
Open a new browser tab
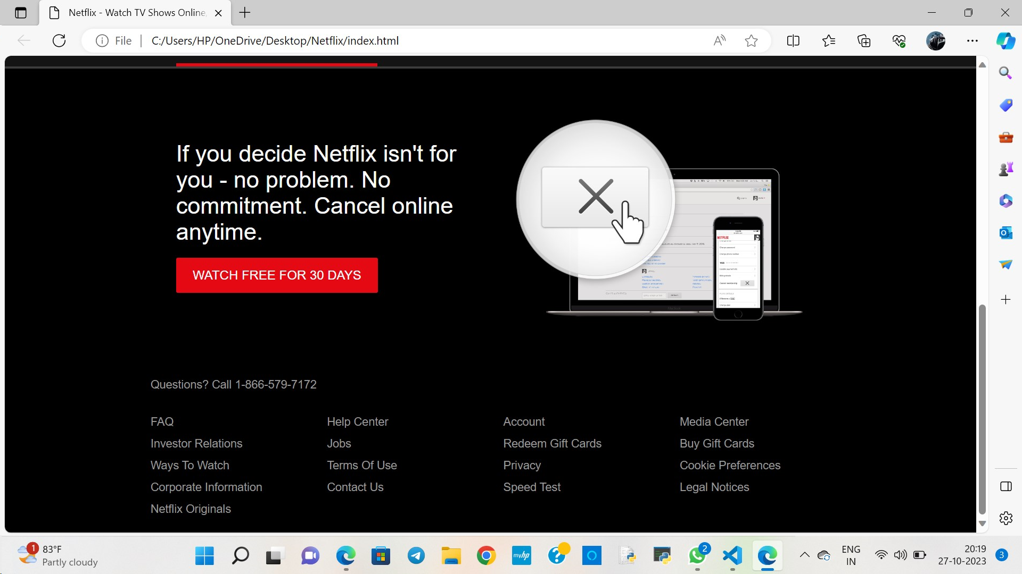(244, 13)
